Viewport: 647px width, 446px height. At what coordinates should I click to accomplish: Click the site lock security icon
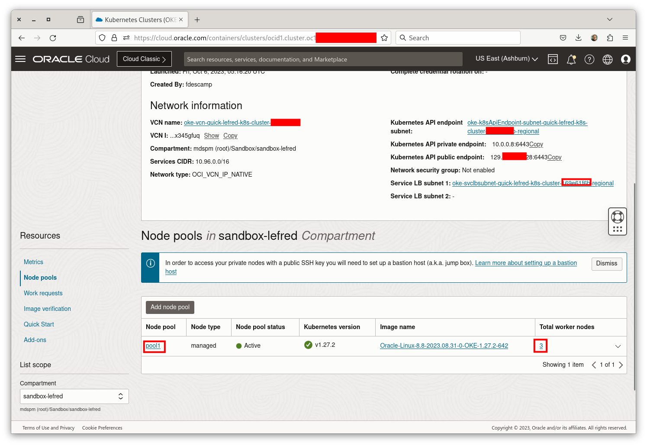click(x=114, y=38)
